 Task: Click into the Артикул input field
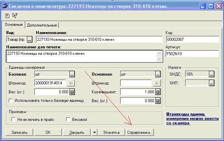(x=192, y=54)
